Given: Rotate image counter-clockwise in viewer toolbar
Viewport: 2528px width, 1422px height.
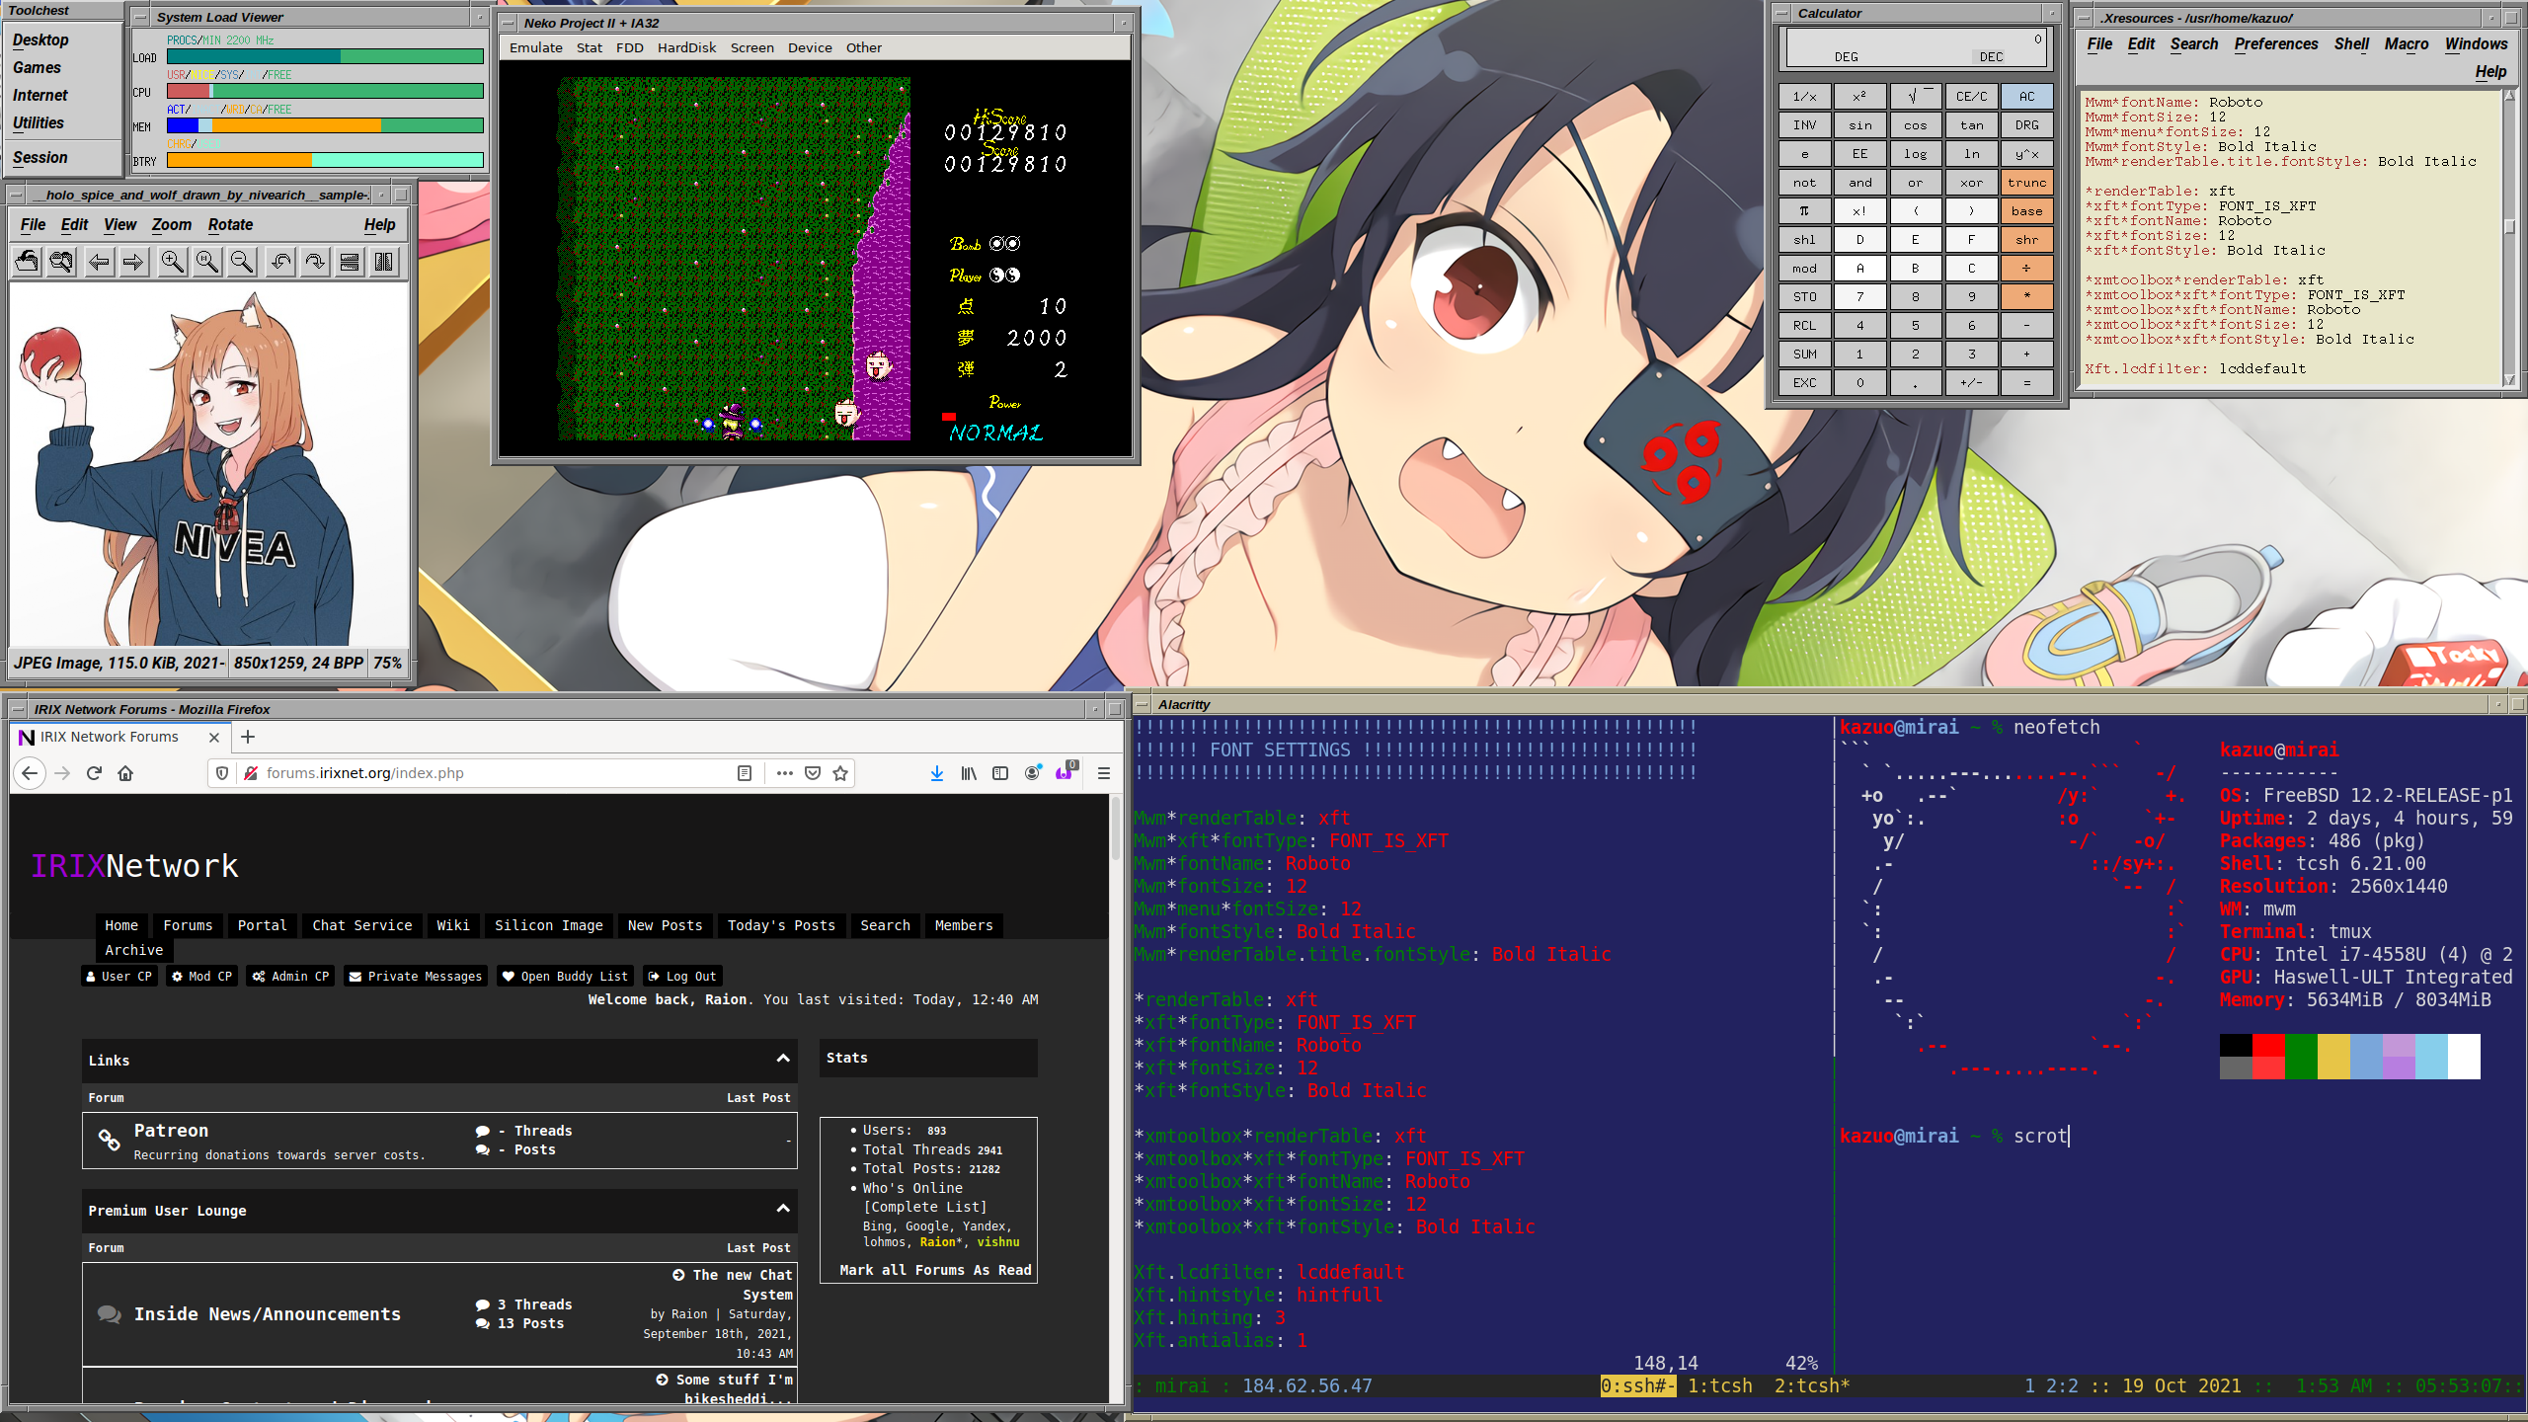Looking at the screenshot, I should tap(280, 262).
